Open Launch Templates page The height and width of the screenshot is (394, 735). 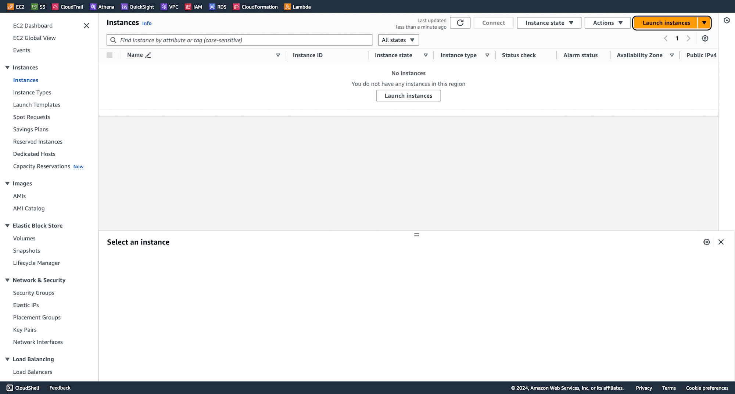pyautogui.click(x=37, y=105)
